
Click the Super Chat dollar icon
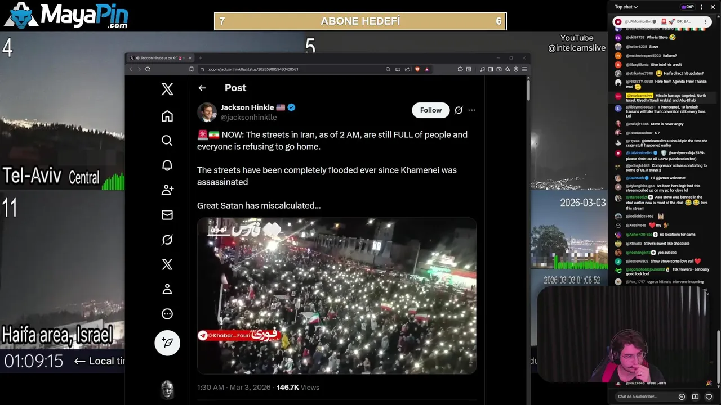click(x=695, y=397)
